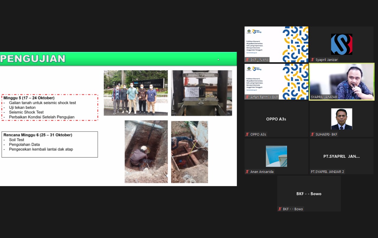Click the PENGUJIAN green slide header

point(118,59)
